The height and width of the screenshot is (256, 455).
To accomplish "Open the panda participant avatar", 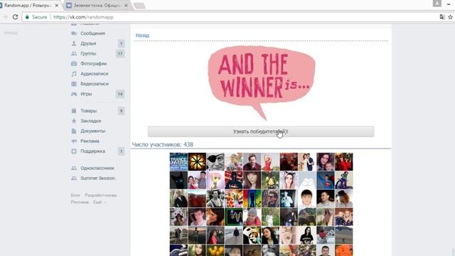I will click(252, 235).
